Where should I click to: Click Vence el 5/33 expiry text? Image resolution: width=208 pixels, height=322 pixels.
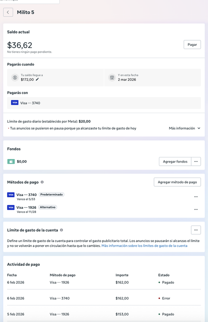[x=26, y=199]
